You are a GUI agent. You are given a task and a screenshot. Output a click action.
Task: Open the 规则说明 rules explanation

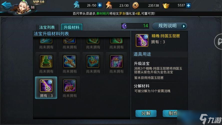[170, 26]
